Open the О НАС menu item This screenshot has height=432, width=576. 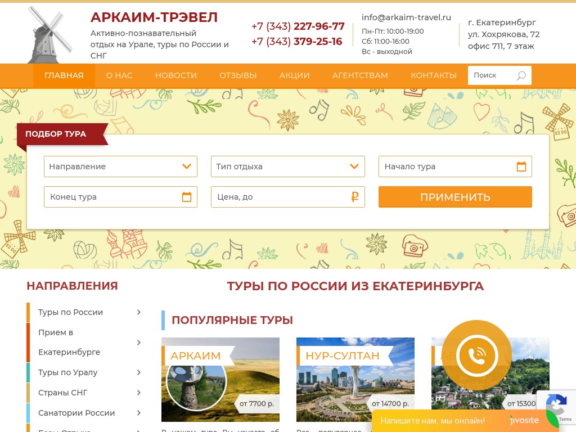click(119, 75)
